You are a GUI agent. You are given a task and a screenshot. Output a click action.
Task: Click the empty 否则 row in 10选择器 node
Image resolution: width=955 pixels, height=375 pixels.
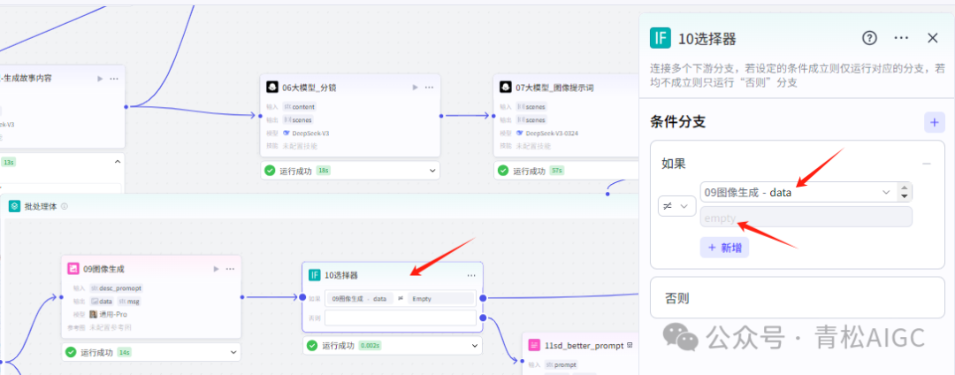(x=401, y=318)
